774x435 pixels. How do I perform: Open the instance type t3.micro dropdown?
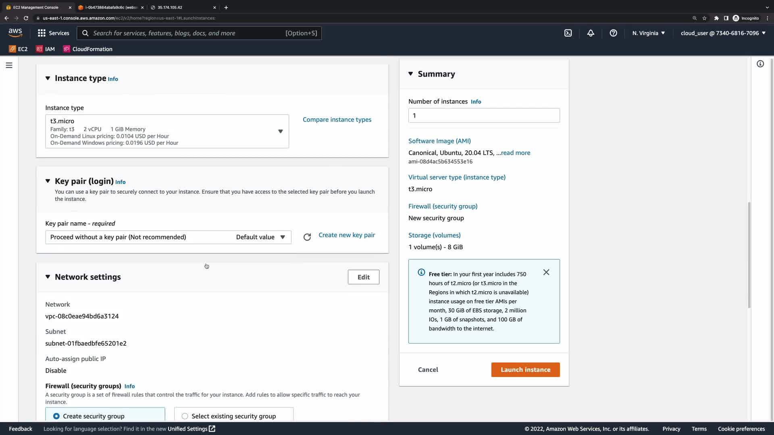click(x=167, y=131)
